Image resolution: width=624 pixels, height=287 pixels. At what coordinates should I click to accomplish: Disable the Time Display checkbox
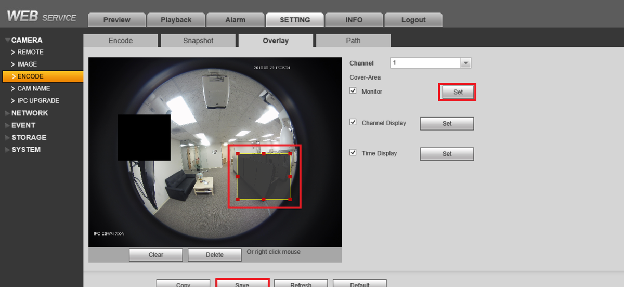tap(353, 152)
